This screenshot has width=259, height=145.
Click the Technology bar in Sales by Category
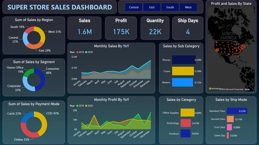point(186,123)
